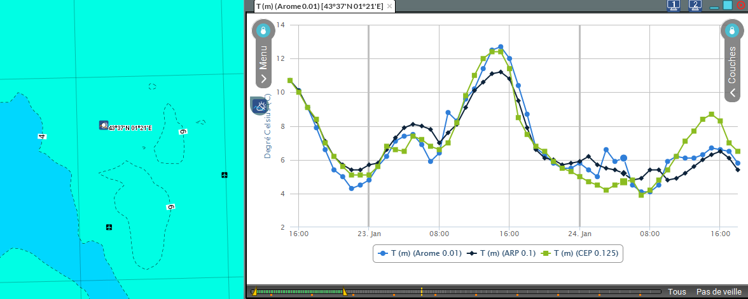Click the weather point marker at 43°37'N 01°21'E
Screen dimensions: 748x299
pos(104,125)
